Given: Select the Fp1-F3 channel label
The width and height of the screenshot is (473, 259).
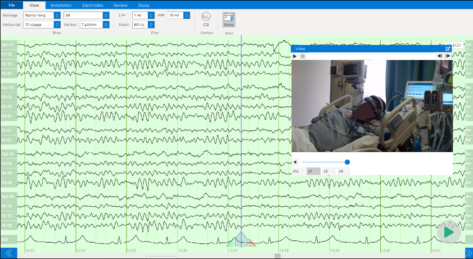Looking at the screenshot, I should 9,88.
